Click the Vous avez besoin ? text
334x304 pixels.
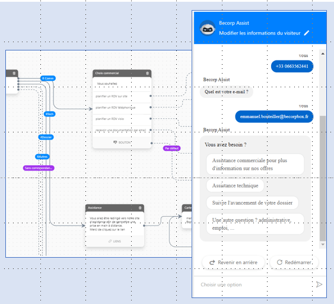click(x=225, y=144)
